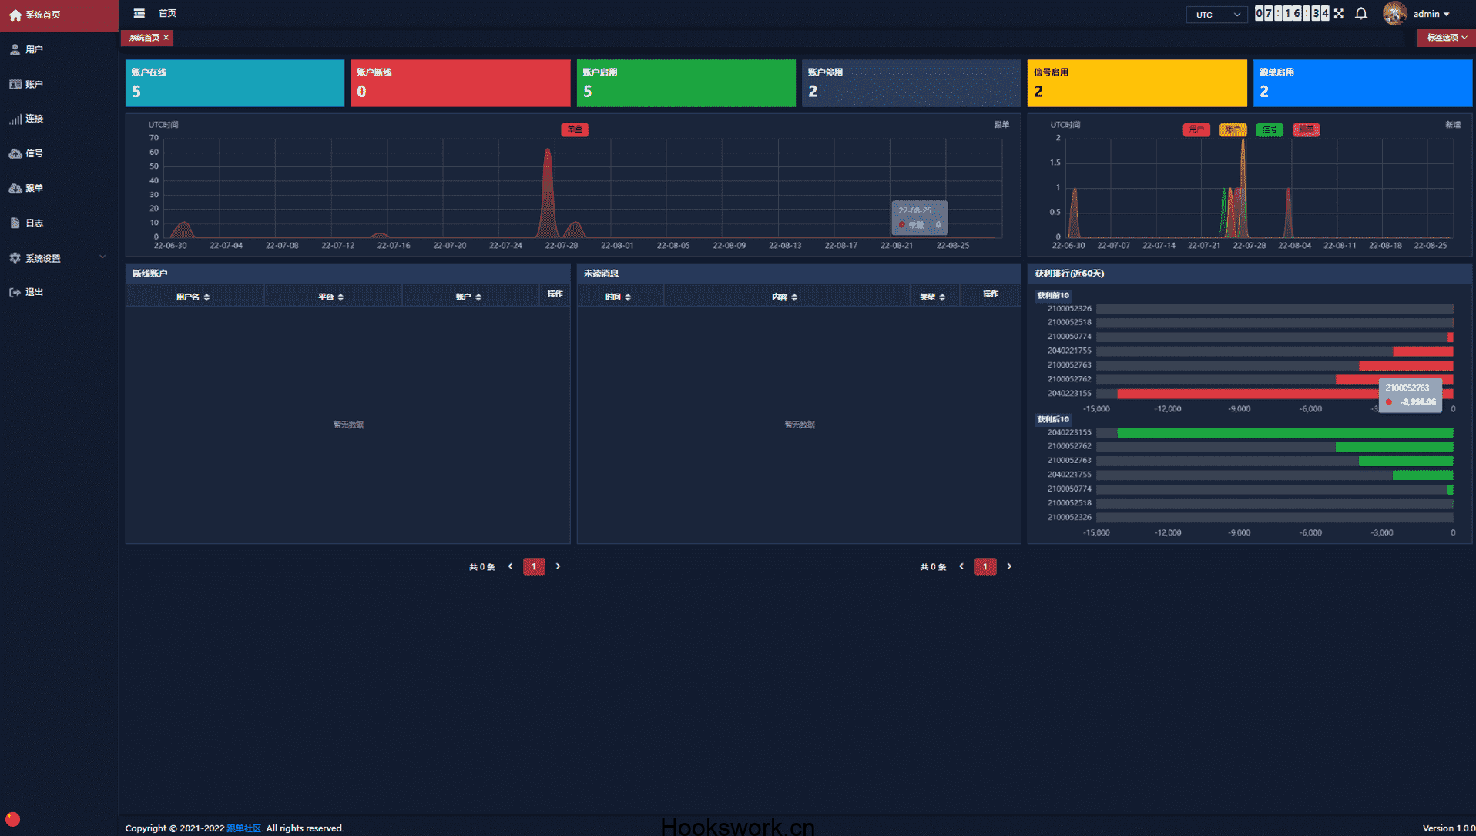Switch to the 系统首页 page tab

143,38
